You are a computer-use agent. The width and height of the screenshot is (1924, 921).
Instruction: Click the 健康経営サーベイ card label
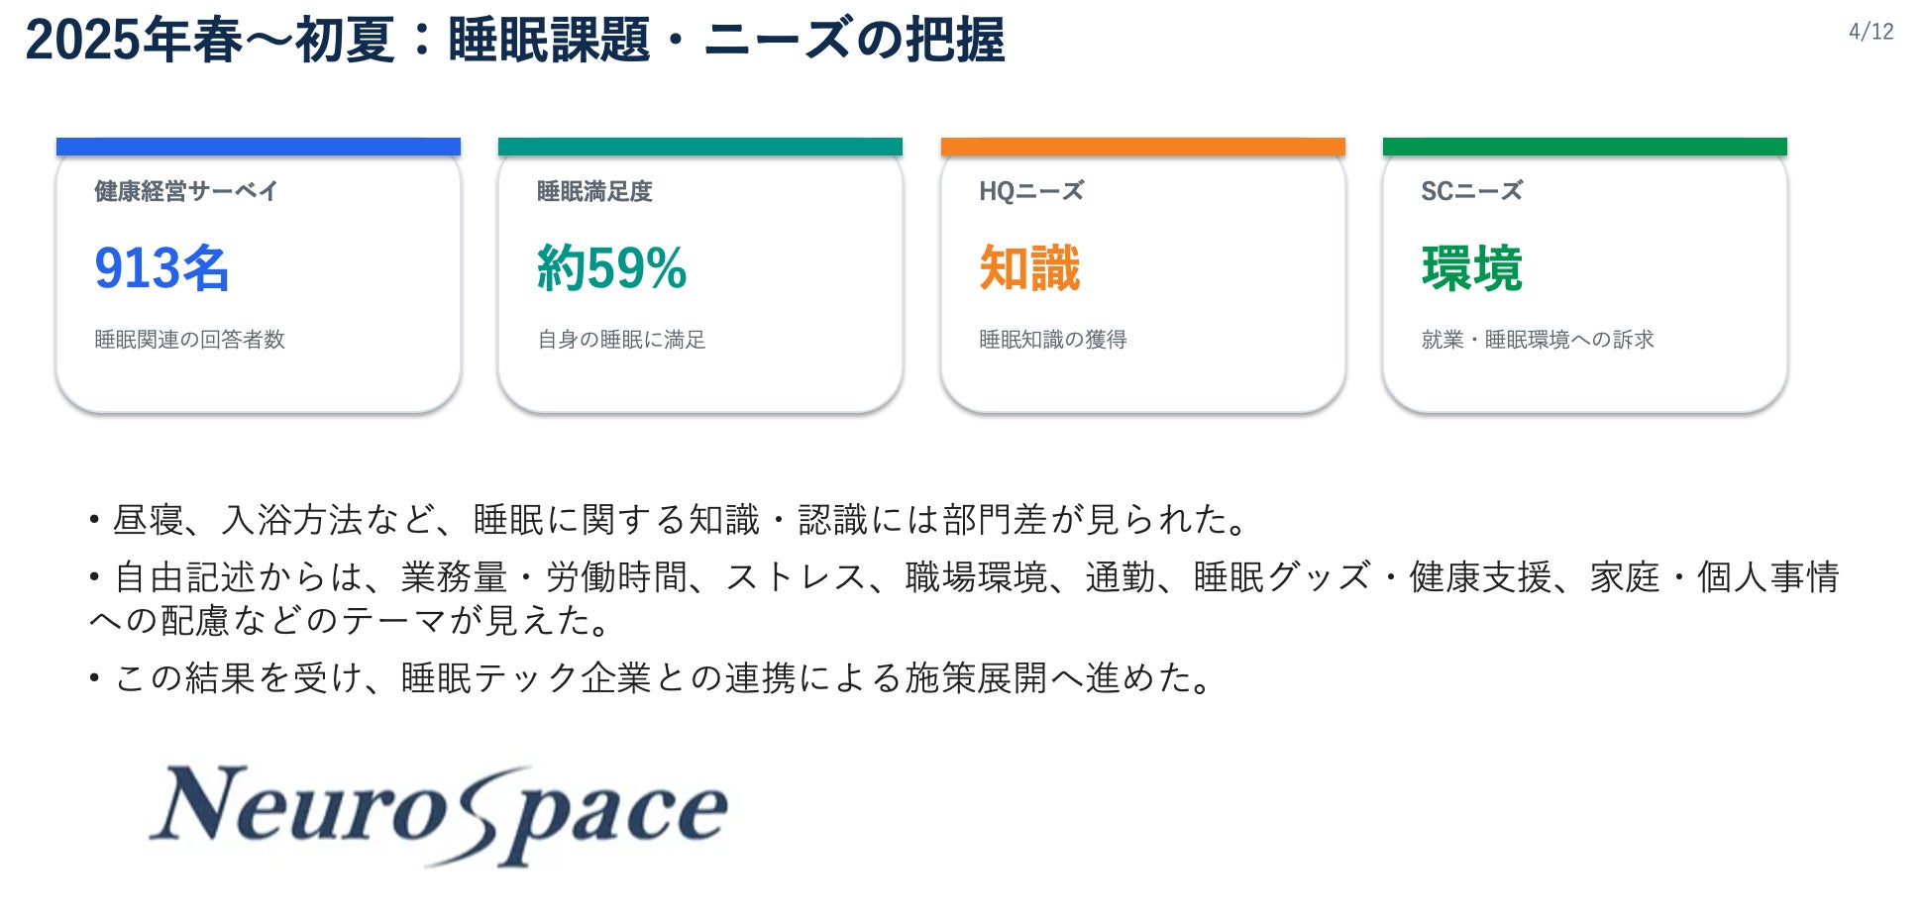tap(186, 191)
